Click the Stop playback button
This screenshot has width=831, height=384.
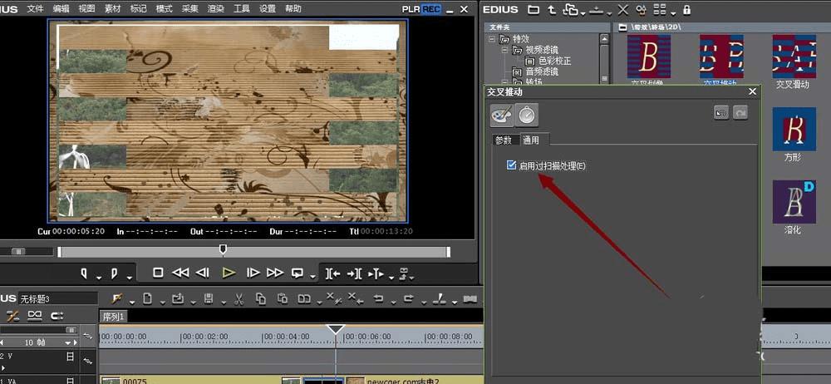point(158,273)
